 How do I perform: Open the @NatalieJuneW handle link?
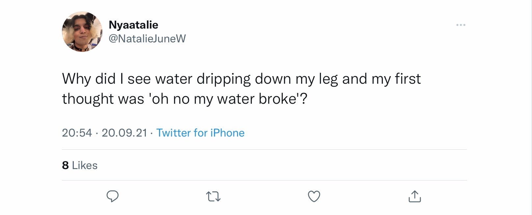click(147, 39)
